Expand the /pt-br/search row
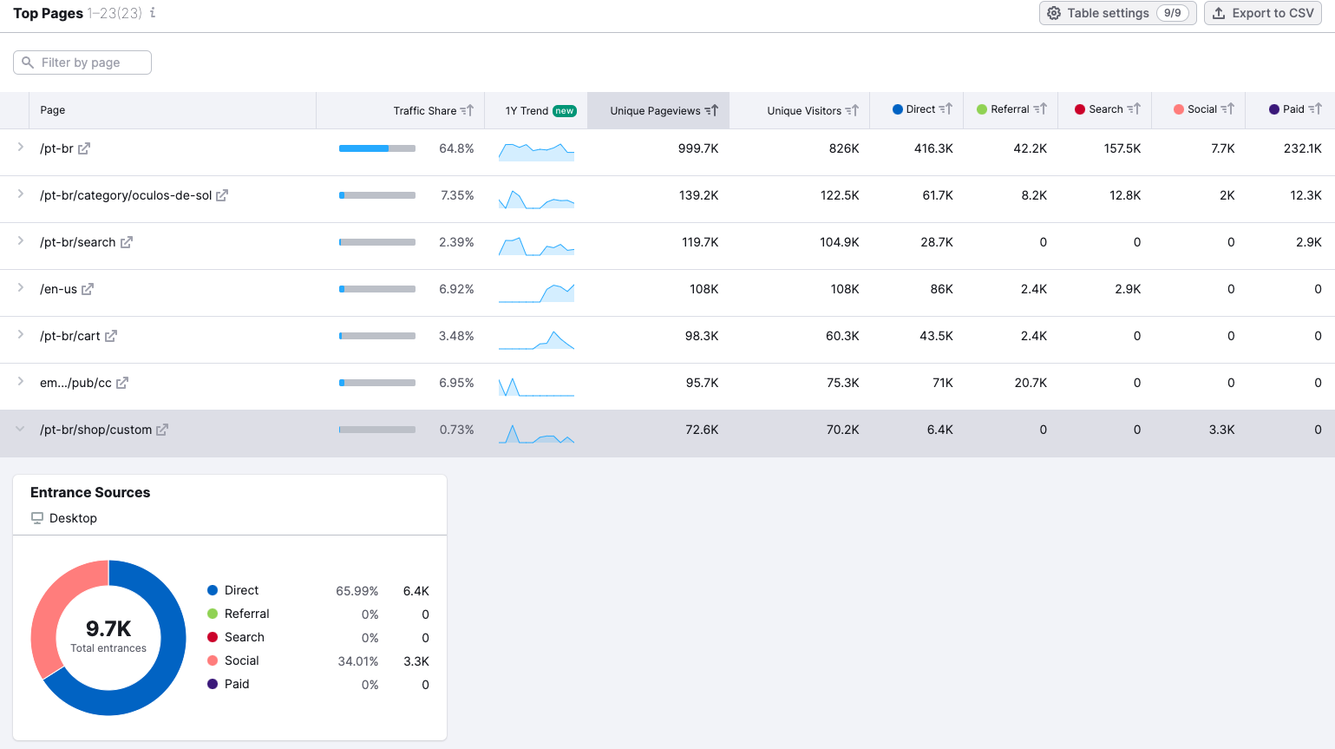 20,241
